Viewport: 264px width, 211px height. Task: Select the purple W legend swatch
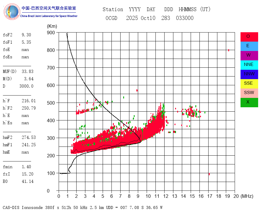(x=249, y=56)
